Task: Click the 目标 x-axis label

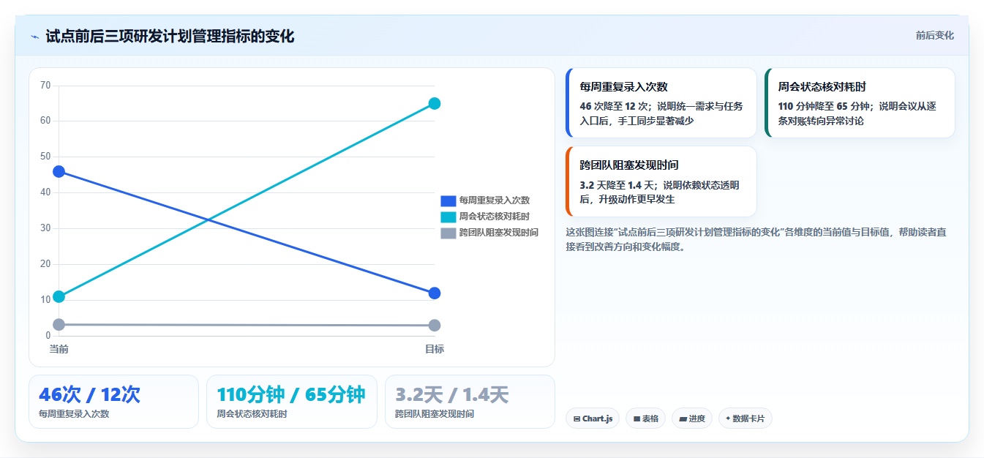Action: [435, 349]
